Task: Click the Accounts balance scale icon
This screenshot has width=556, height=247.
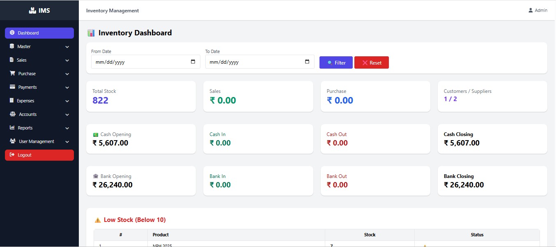Action: pyautogui.click(x=12, y=114)
